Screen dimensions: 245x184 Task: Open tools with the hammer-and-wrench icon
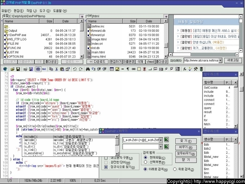[x=196, y=69]
